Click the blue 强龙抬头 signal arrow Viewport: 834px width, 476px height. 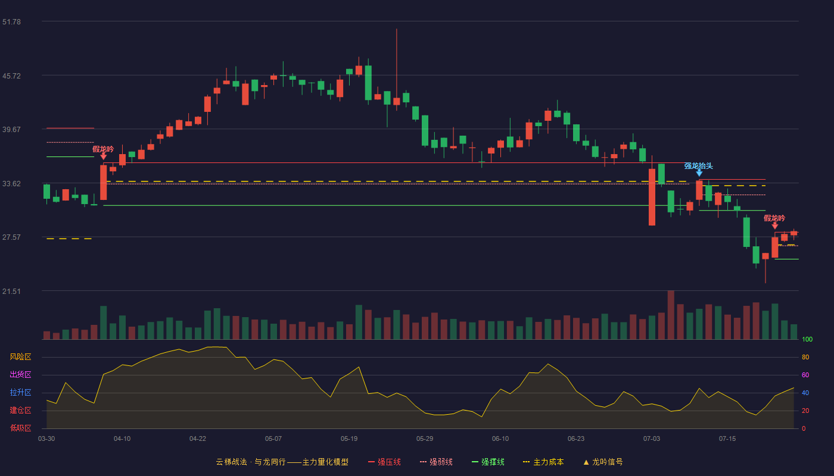click(699, 173)
